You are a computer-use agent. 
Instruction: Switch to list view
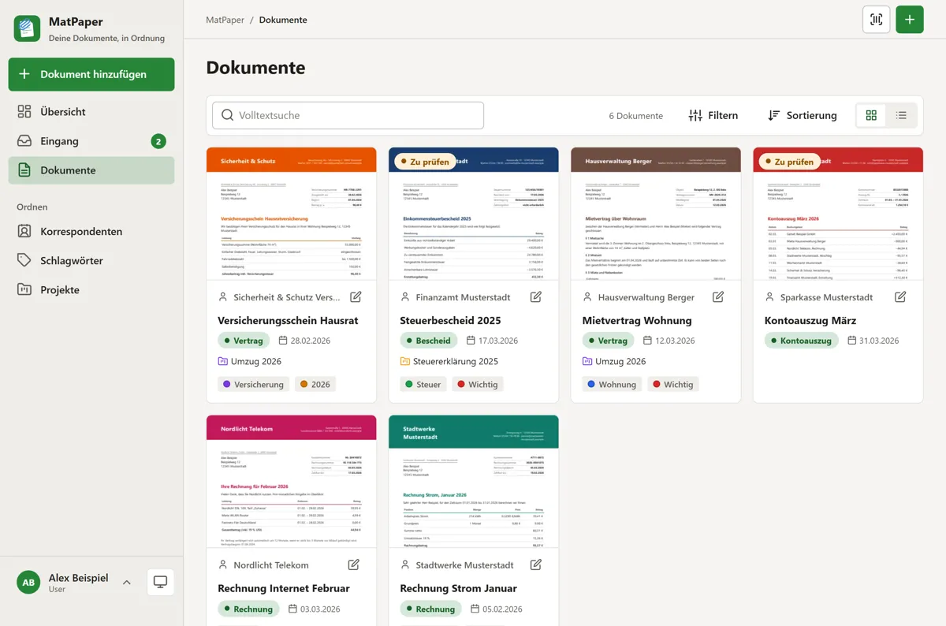tap(901, 115)
